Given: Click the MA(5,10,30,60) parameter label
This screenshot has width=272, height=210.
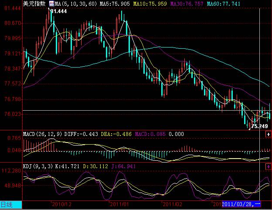Looking at the screenshot, I should click(x=76, y=3).
